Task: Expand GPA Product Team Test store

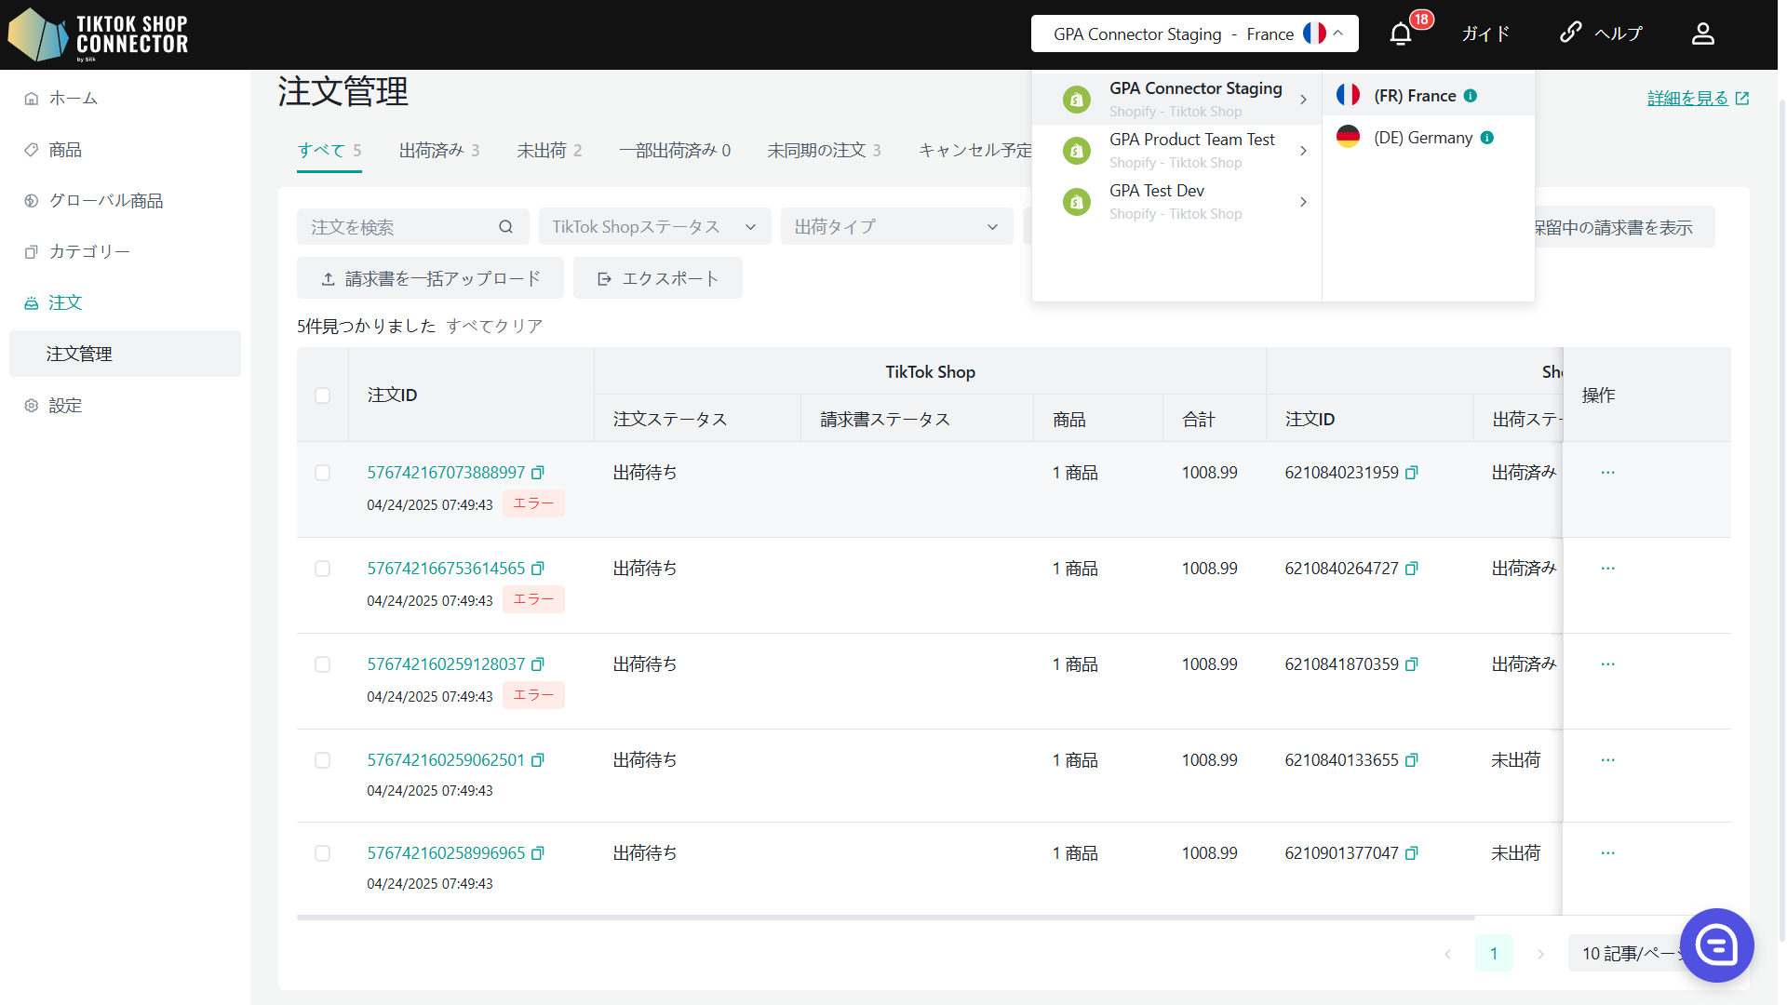Action: coord(1176,150)
